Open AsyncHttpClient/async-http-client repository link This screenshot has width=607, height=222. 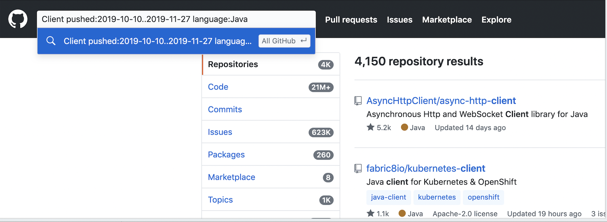click(441, 101)
